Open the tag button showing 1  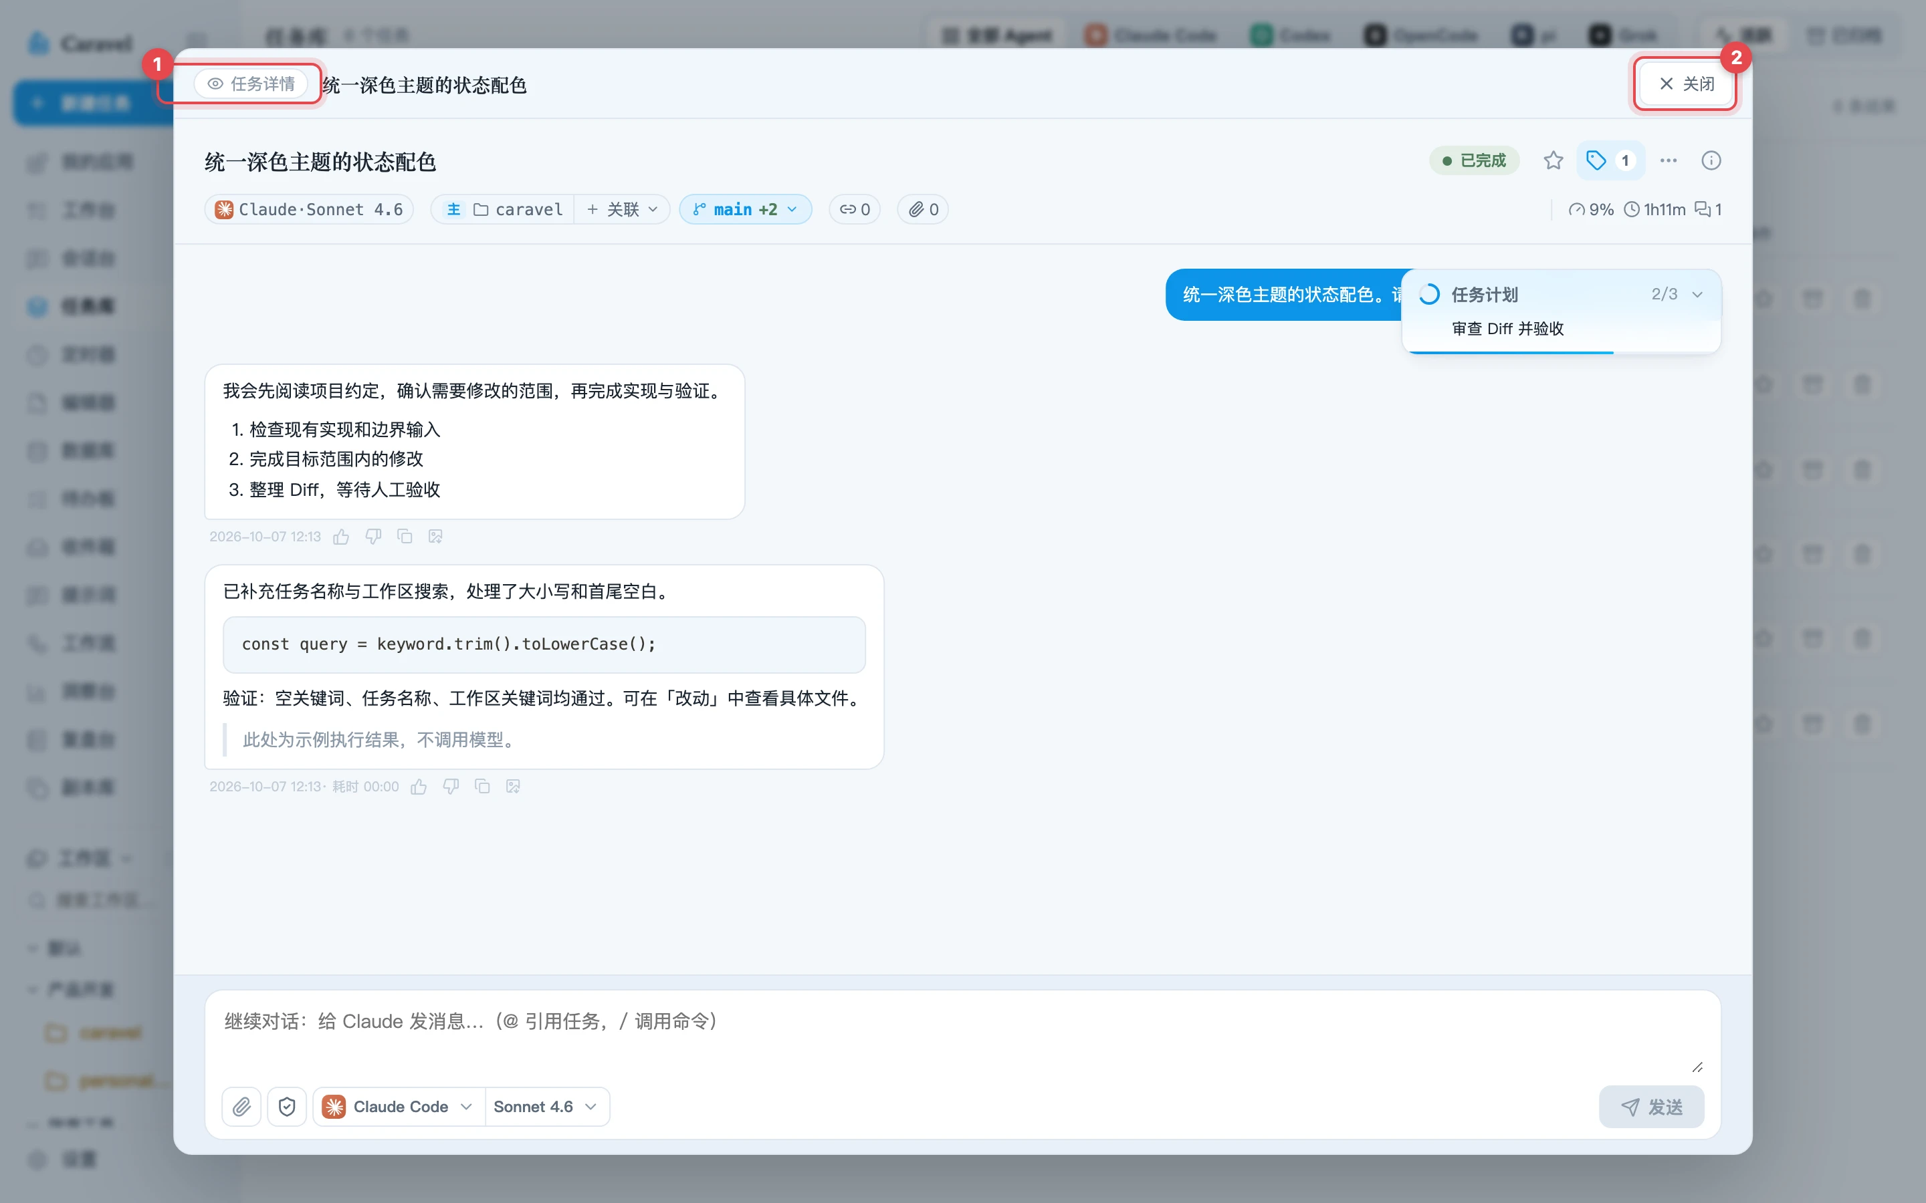(x=1609, y=160)
